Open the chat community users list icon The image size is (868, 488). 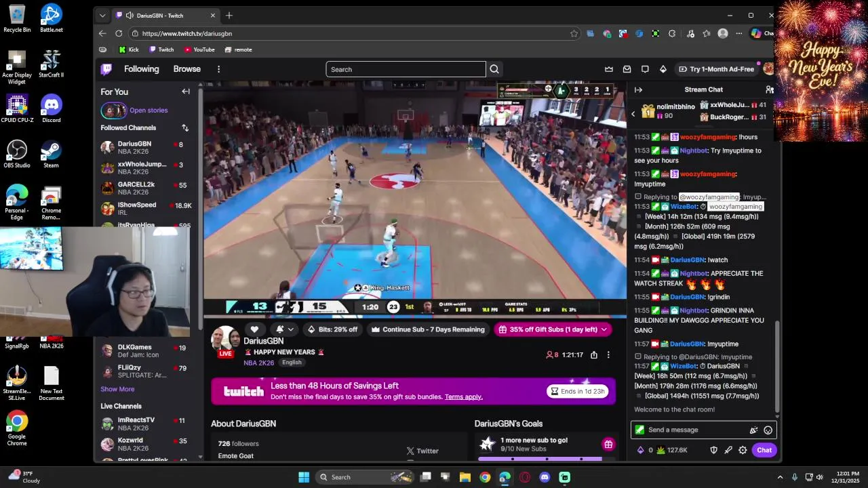[x=769, y=89]
